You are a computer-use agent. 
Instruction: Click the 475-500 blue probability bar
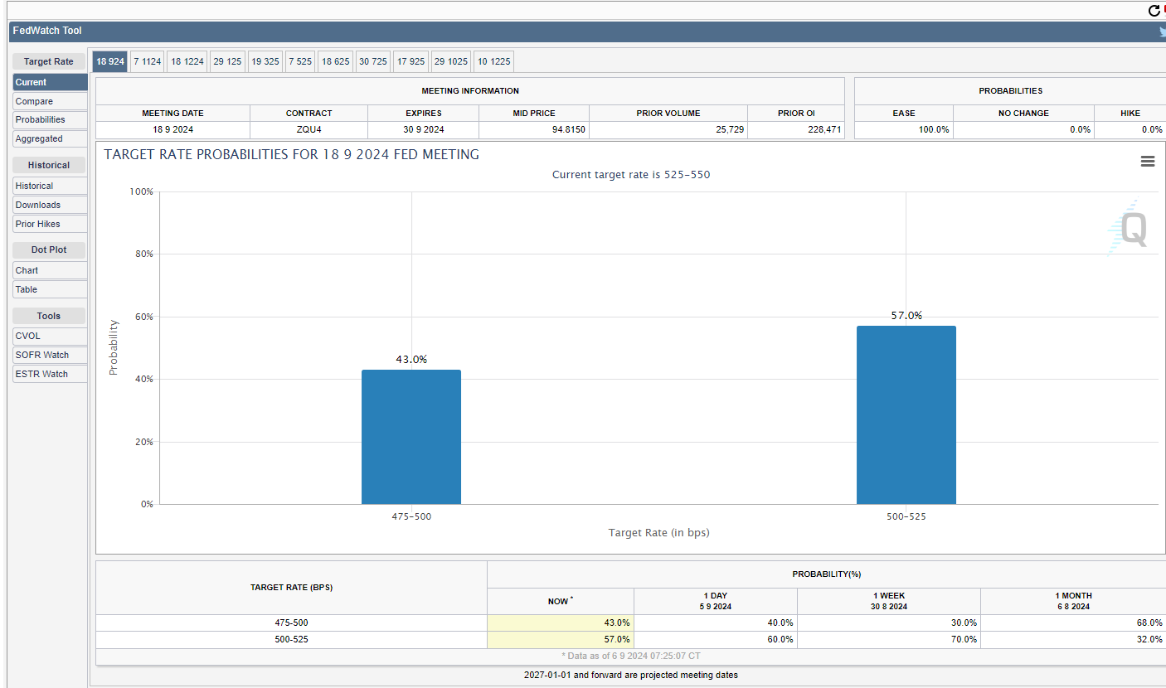pos(411,437)
